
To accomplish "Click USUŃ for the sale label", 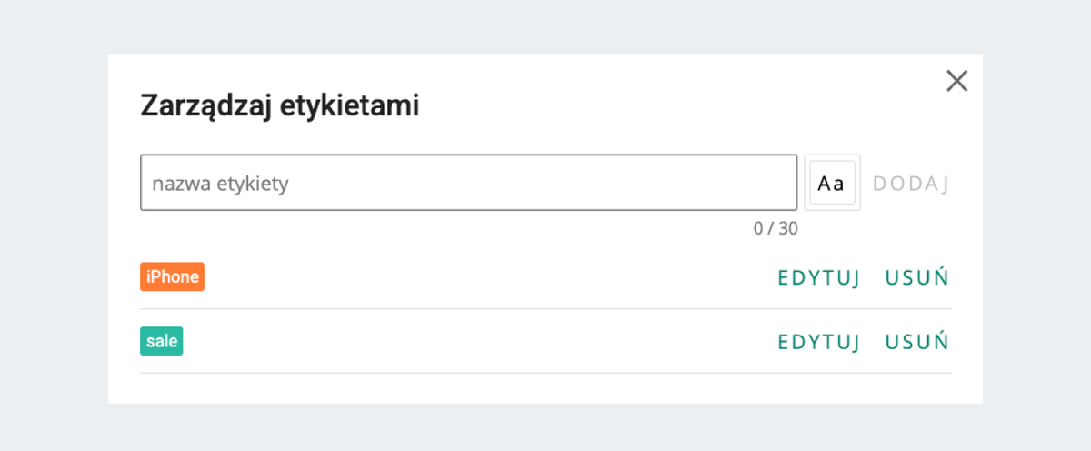I will (x=917, y=341).
